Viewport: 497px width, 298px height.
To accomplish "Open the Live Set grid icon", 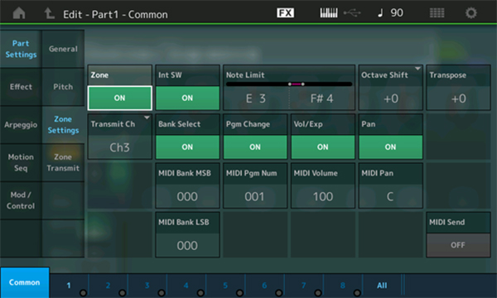I will (437, 12).
